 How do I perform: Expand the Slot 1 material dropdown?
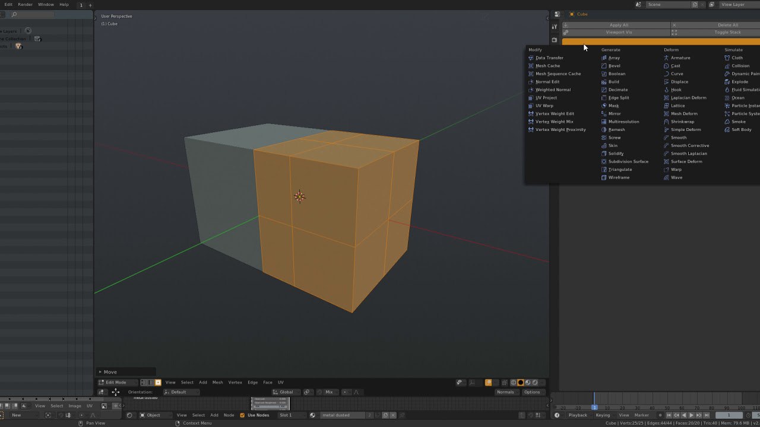pos(291,415)
